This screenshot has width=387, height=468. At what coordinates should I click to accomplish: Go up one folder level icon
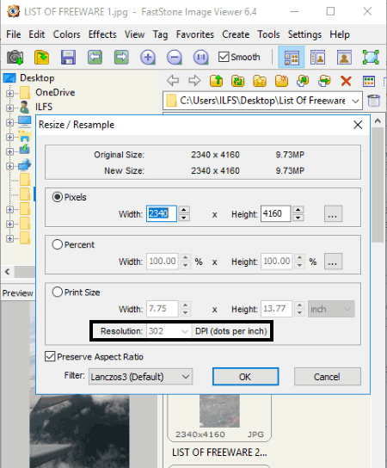216,81
